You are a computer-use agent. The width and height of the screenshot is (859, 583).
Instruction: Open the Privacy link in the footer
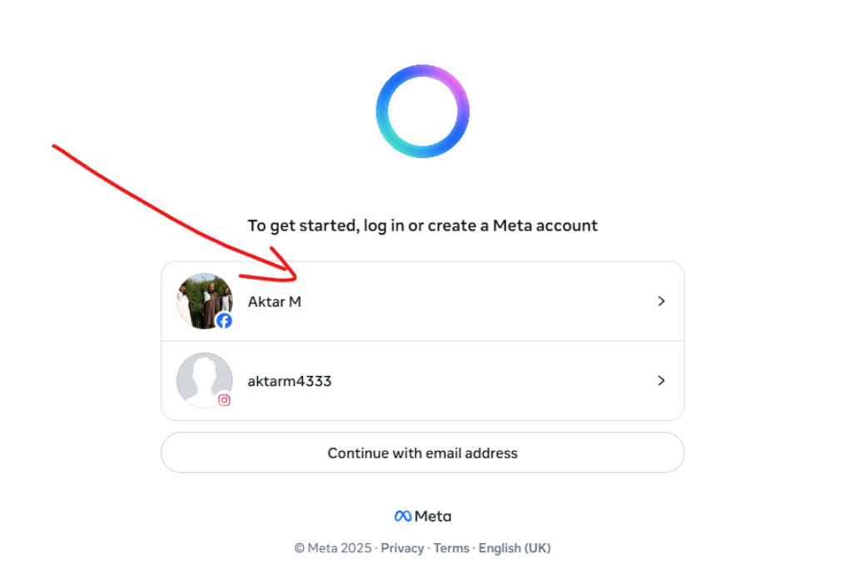tap(402, 548)
